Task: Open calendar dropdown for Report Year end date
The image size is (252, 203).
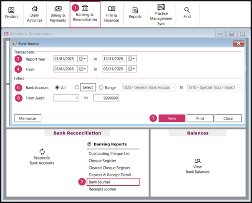Action: tap(131, 59)
